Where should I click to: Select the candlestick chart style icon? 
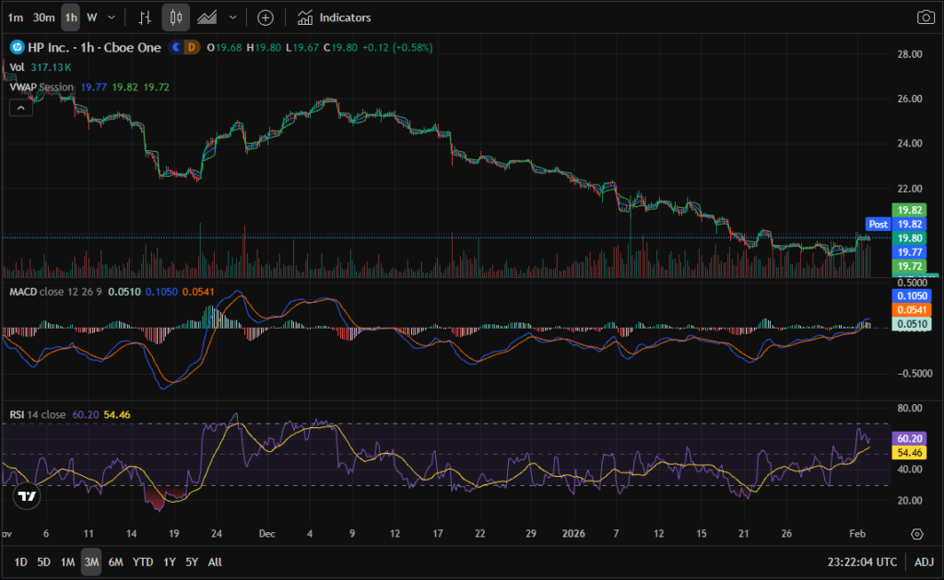[x=176, y=17]
